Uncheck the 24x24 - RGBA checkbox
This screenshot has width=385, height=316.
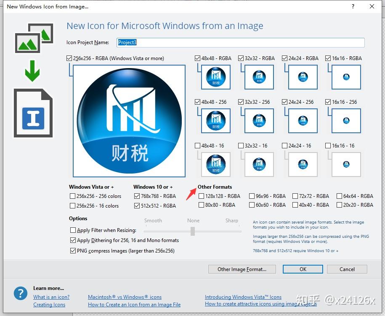[x=284, y=58]
